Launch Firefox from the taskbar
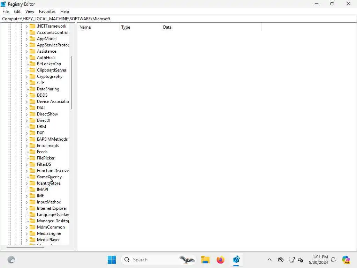The width and height of the screenshot is (357, 268). (x=220, y=260)
